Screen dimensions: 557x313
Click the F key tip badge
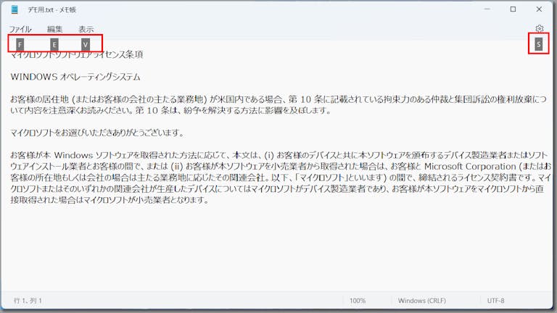coord(20,45)
